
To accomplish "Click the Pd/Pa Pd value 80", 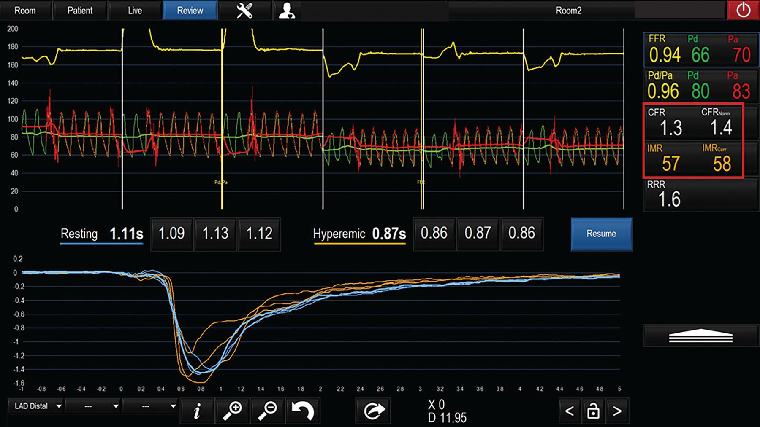I will 700,91.
